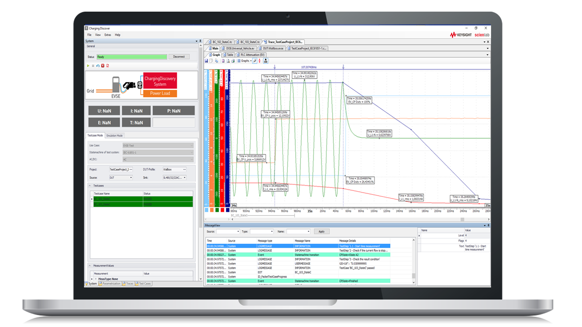Click the print icon in the Graph toolbar
The width and height of the screenshot is (582, 327).
coord(233,61)
